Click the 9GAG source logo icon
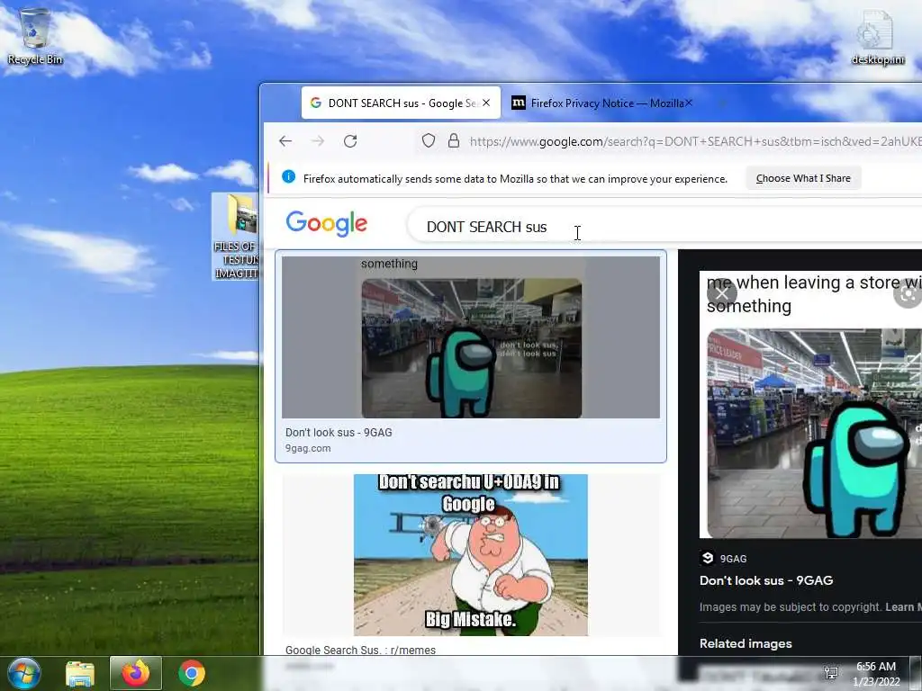This screenshot has height=691, width=922. click(x=708, y=558)
